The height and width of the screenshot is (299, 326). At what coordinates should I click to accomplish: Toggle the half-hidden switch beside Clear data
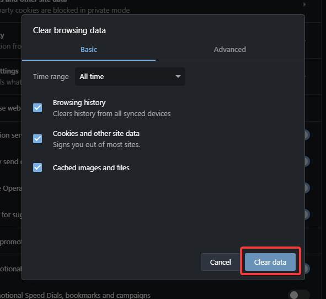click(307, 269)
